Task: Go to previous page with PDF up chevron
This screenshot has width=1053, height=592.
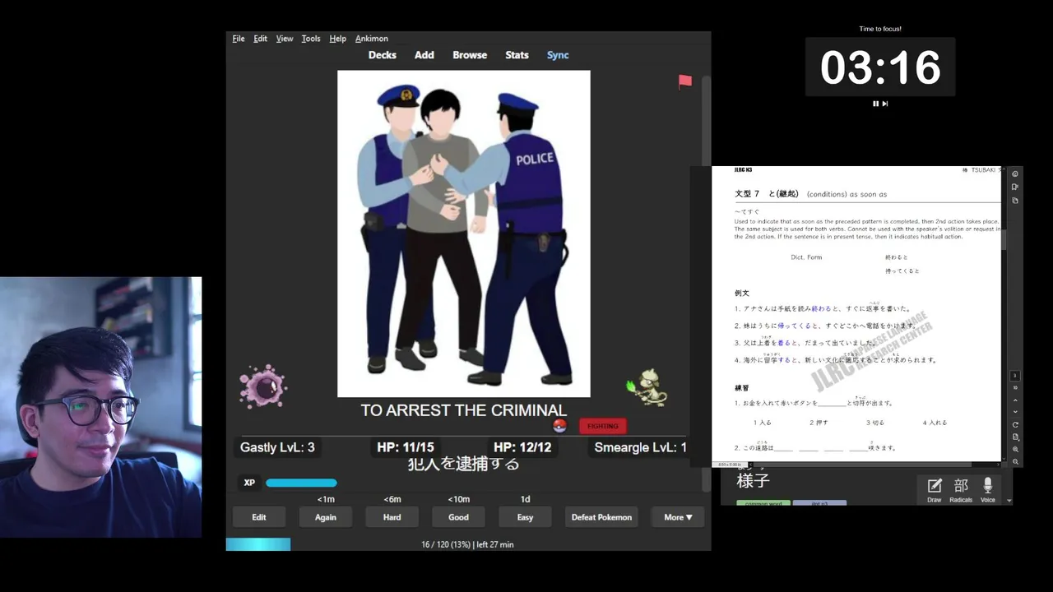Action: click(x=1015, y=400)
